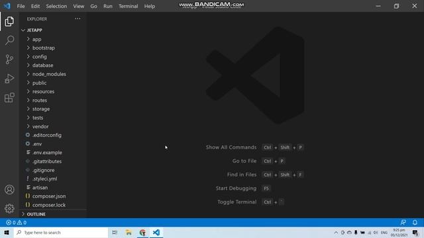Open the Explorer view in activity bar
Screen dimensions: 424x238
point(9,22)
